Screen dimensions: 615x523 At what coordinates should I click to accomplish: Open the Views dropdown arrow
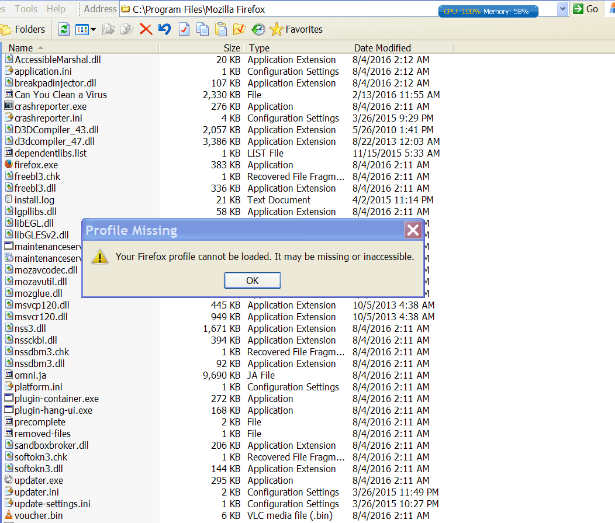tap(94, 29)
